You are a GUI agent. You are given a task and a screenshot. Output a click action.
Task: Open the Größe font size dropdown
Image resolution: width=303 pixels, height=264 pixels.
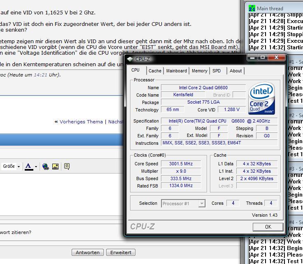coord(11,166)
